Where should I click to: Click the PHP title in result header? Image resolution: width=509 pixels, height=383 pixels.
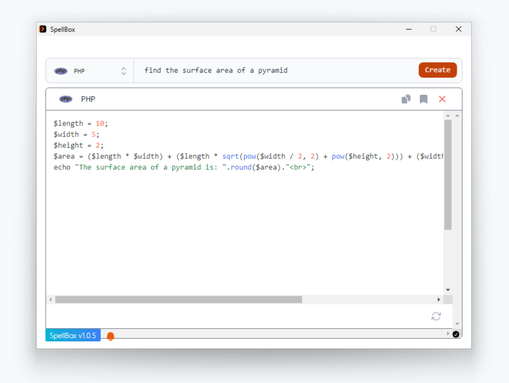(88, 99)
